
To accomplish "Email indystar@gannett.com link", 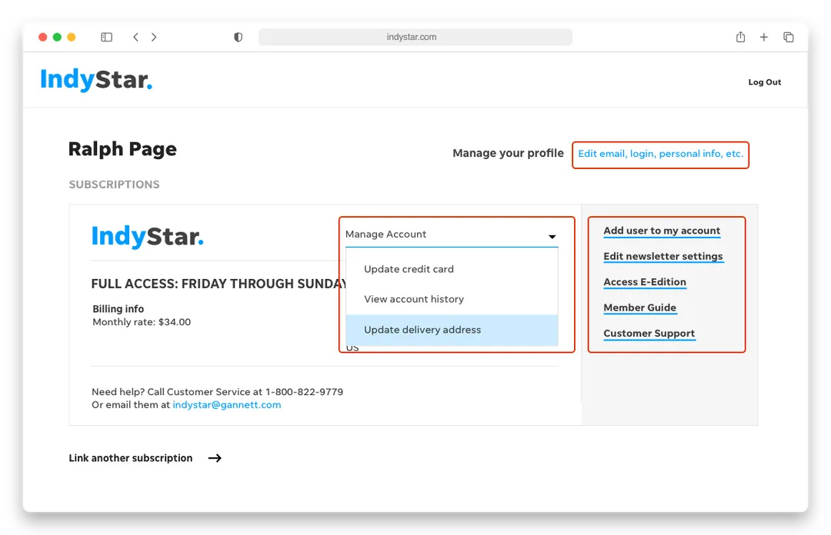I will pyautogui.click(x=227, y=404).
